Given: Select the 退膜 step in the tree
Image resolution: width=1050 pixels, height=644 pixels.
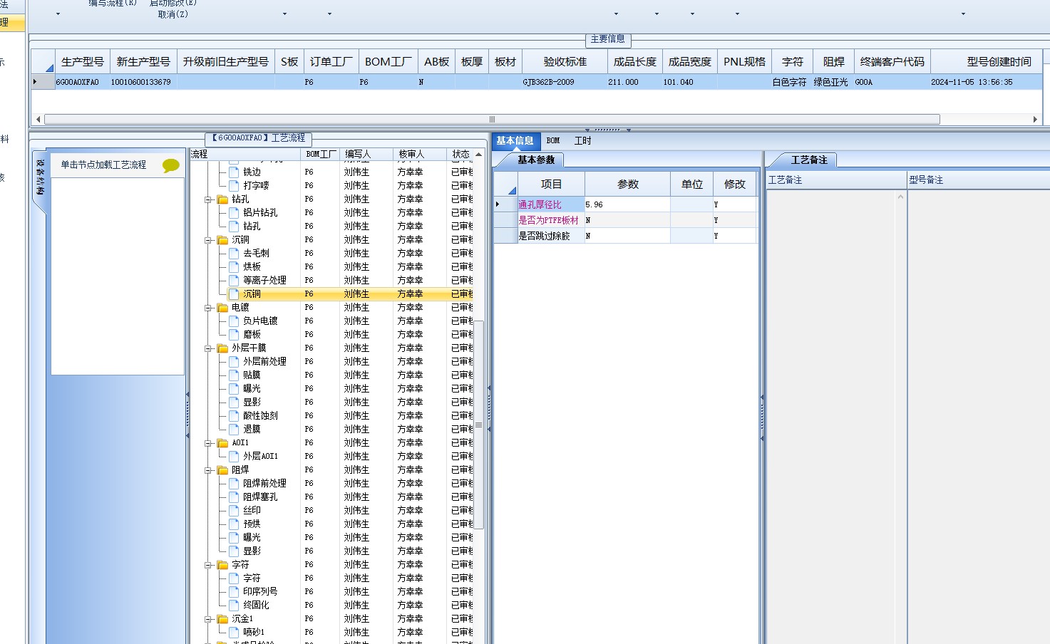Looking at the screenshot, I should coord(252,429).
